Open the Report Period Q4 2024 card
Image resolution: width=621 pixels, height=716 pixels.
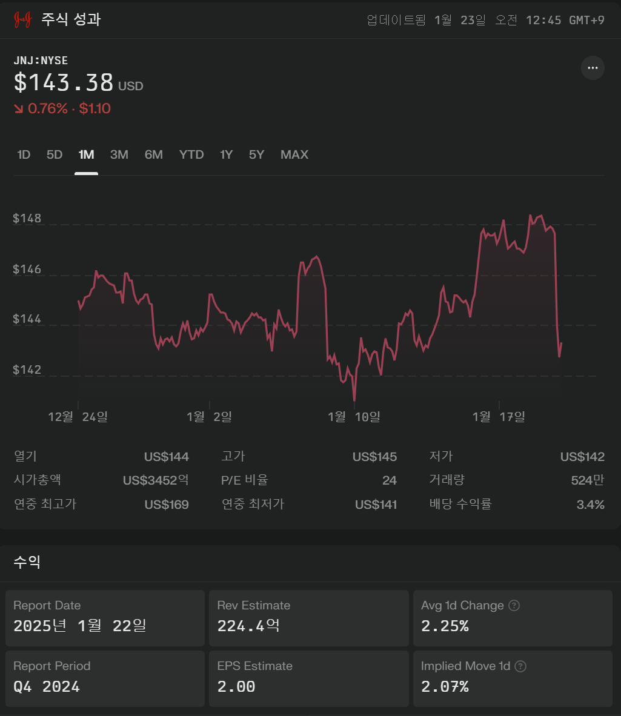pos(105,678)
